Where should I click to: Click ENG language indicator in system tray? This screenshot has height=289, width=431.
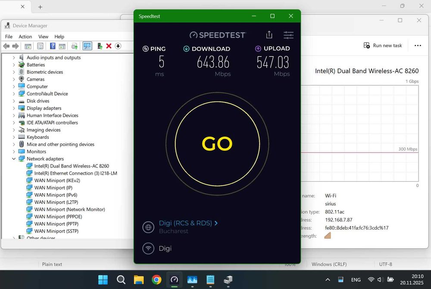356,280
